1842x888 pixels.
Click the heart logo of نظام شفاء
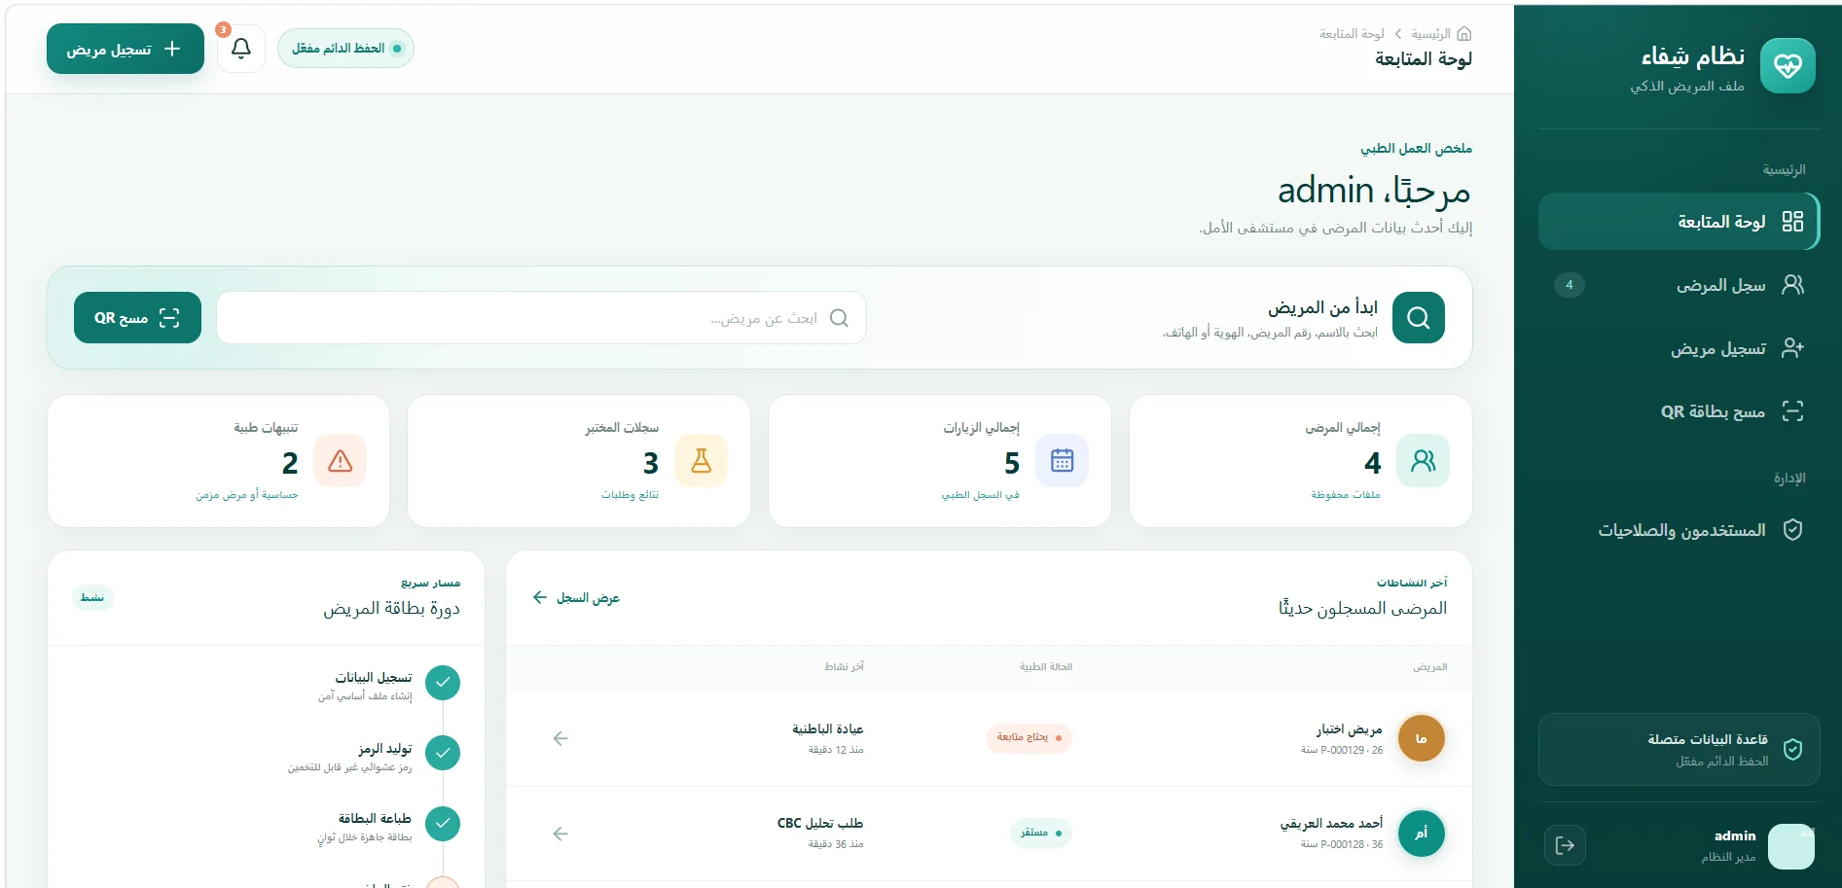click(1788, 66)
